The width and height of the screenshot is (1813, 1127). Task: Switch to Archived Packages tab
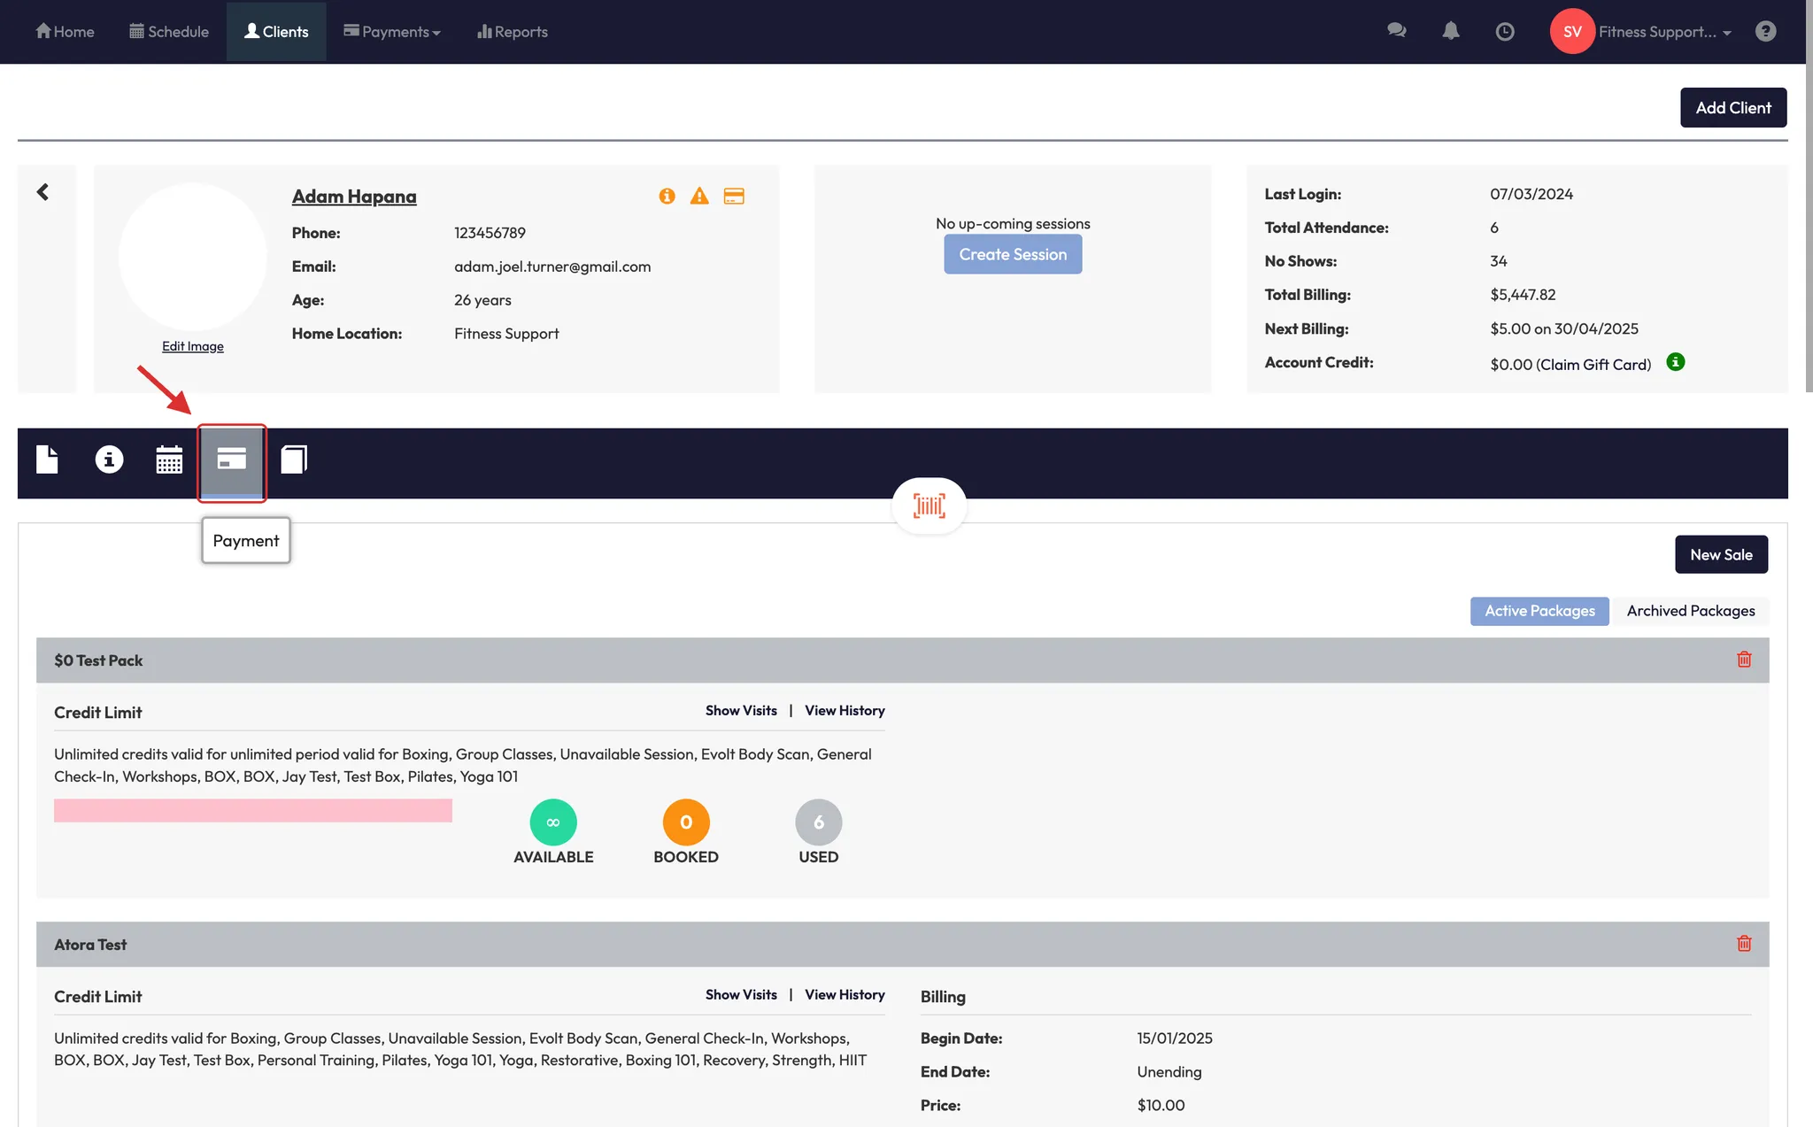[1690, 611]
